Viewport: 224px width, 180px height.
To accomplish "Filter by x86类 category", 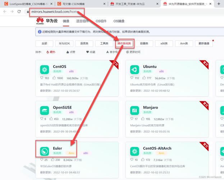I will click(164, 44).
